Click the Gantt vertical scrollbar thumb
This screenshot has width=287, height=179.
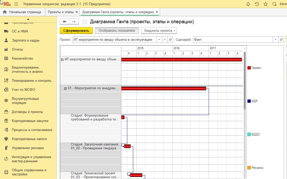click(245, 81)
